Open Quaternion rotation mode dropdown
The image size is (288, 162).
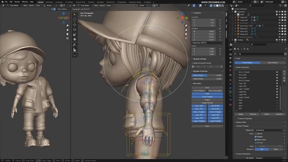click(207, 43)
